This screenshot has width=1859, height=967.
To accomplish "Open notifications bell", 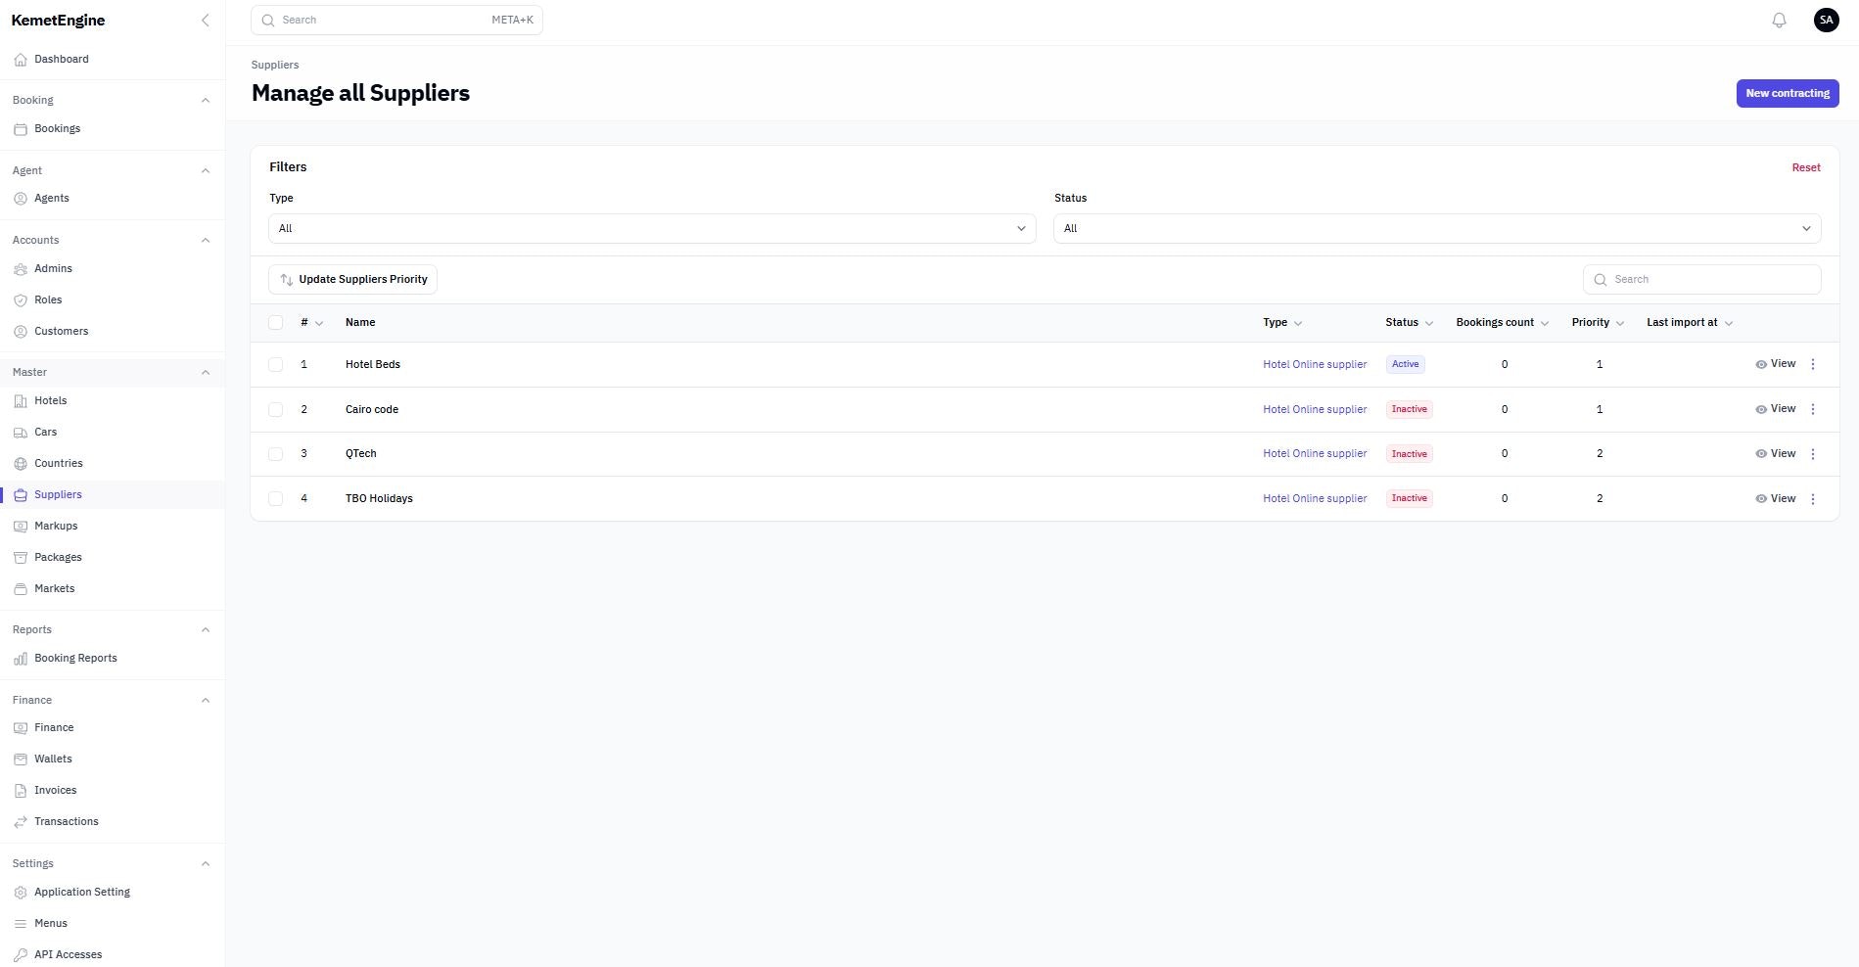I will point(1779,21).
